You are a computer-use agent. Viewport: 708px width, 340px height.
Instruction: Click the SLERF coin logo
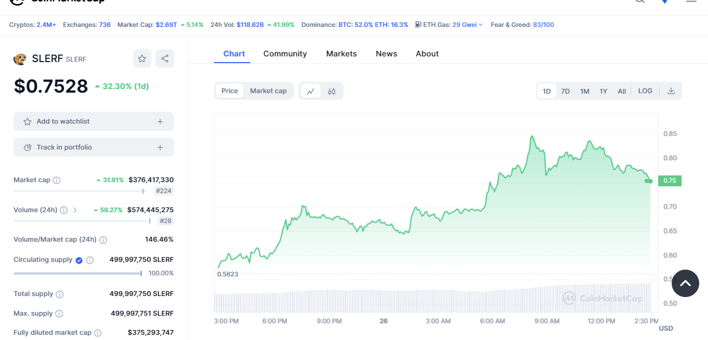(20, 59)
